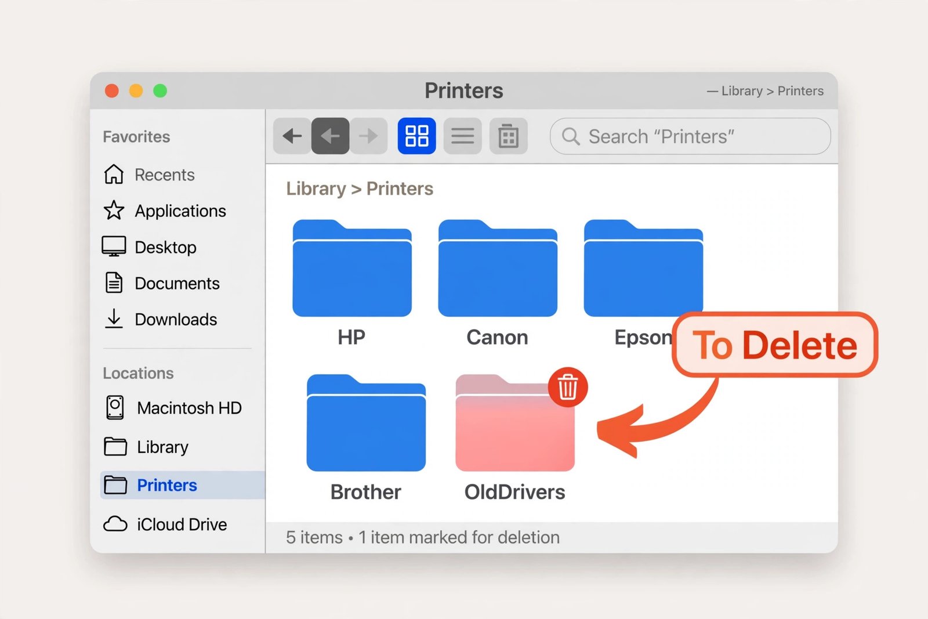The width and height of the screenshot is (928, 619).
Task: Switch to the blue grid icon view
Action: [416, 136]
